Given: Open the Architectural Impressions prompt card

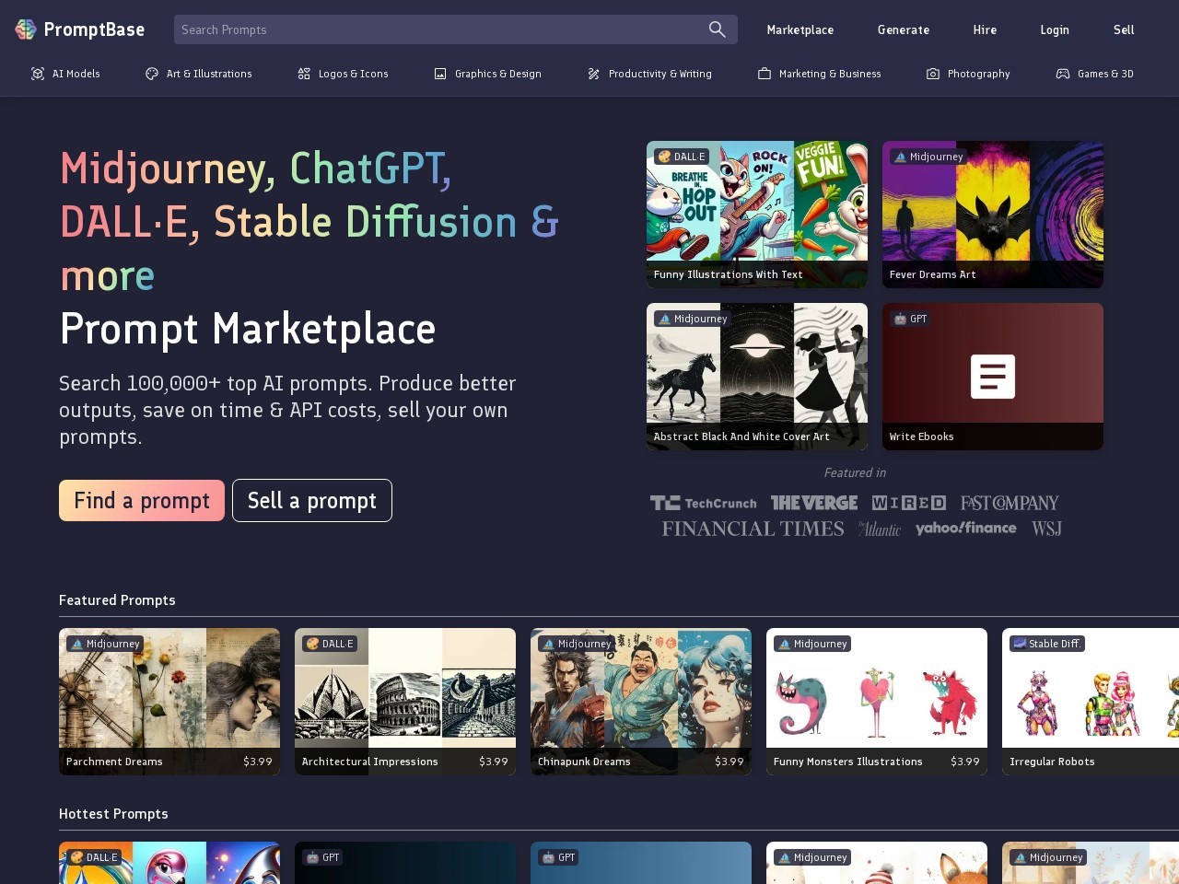Looking at the screenshot, I should pos(405,702).
